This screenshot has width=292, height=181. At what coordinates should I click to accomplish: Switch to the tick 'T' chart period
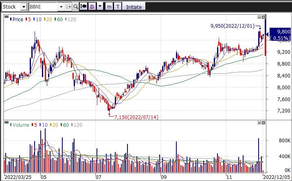118,7
